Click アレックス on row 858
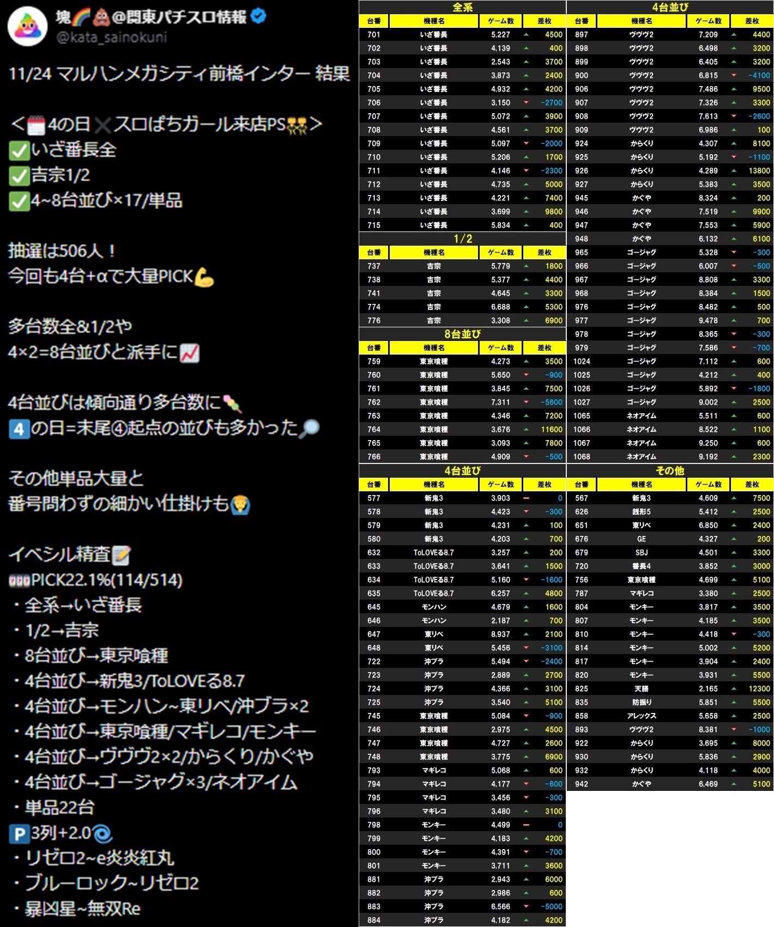 point(642,716)
